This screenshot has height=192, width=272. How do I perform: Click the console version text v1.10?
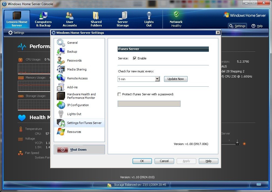point(137,177)
